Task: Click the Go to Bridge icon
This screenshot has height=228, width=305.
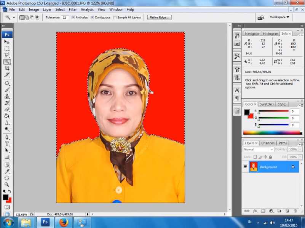Action: [x=261, y=18]
